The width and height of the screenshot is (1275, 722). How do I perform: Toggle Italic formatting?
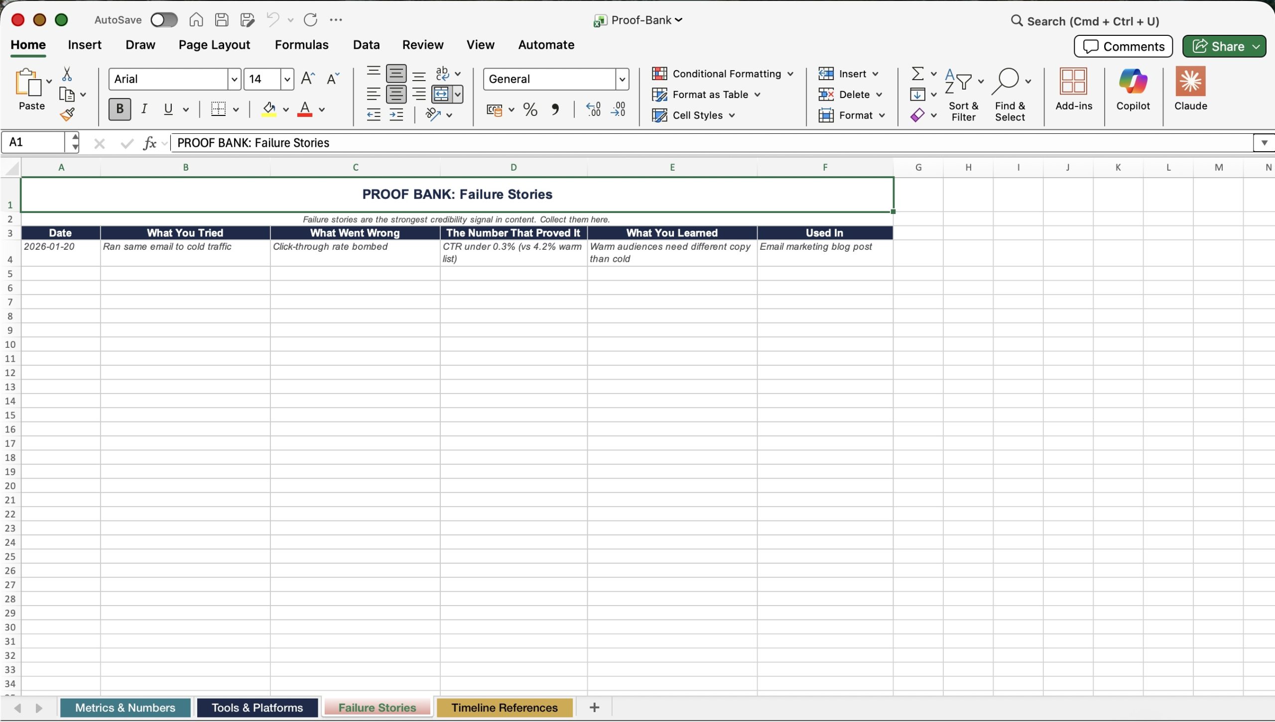(x=144, y=109)
